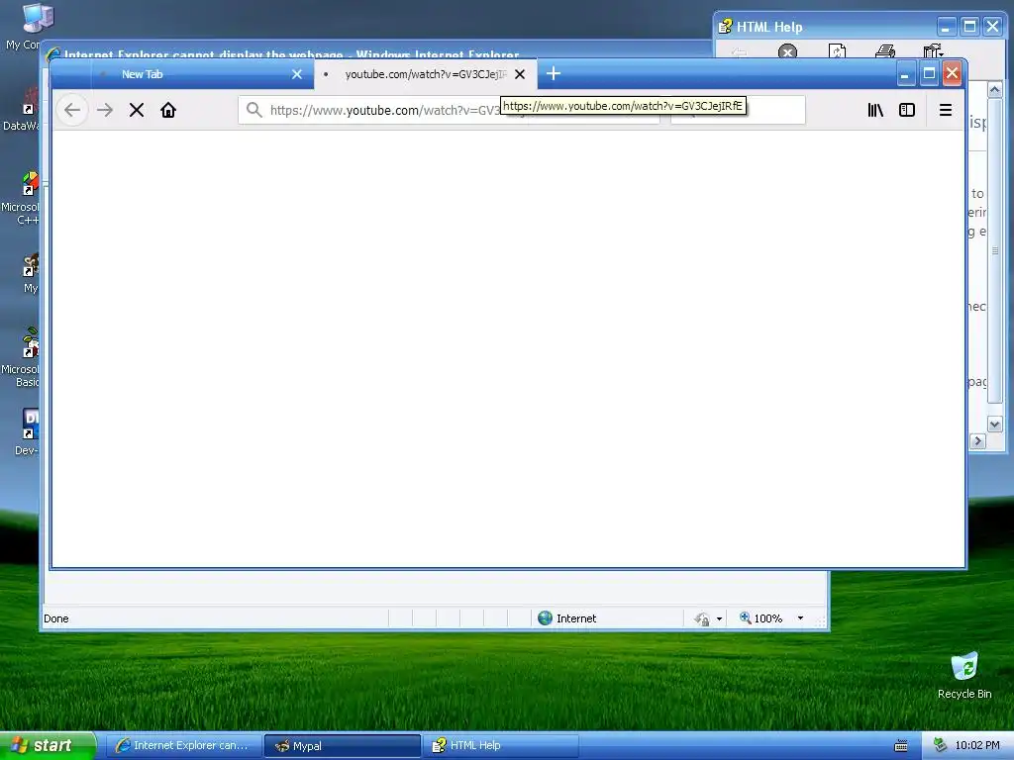Toggle the Mypal sidebar view
Screen dimensions: 1014x760
pyautogui.click(x=907, y=110)
